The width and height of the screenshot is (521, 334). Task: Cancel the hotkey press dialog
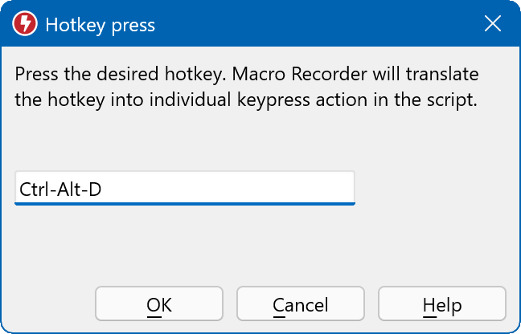pos(300,305)
